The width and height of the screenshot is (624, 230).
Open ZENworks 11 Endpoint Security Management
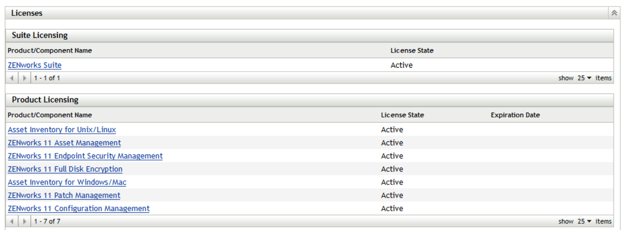pyautogui.click(x=85, y=156)
